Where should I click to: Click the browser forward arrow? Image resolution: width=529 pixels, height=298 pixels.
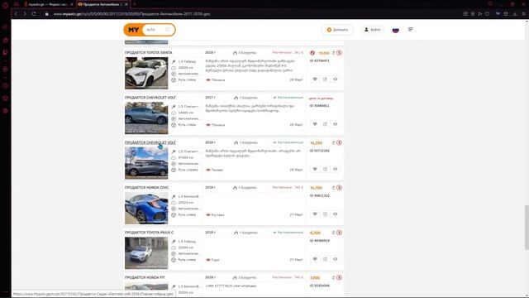pos(25,14)
